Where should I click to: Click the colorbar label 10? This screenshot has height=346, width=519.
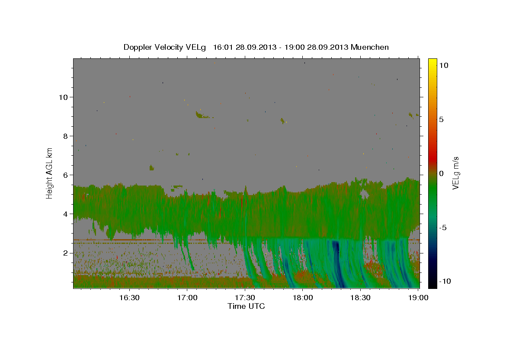coord(443,65)
